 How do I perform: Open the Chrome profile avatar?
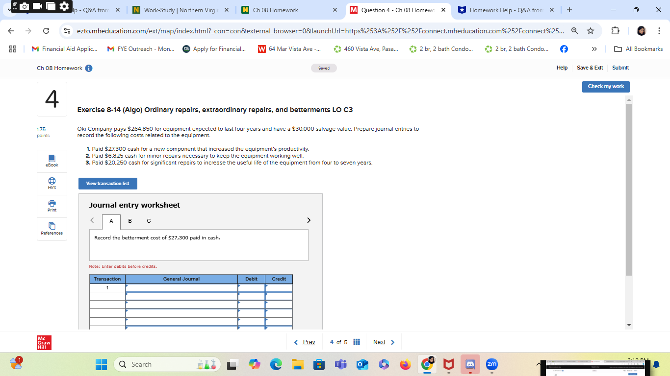tap(641, 31)
